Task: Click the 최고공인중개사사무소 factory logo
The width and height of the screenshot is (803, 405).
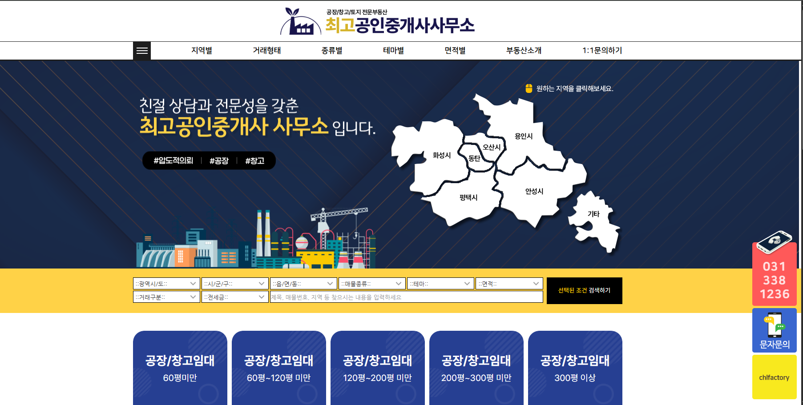Action: 377,21
